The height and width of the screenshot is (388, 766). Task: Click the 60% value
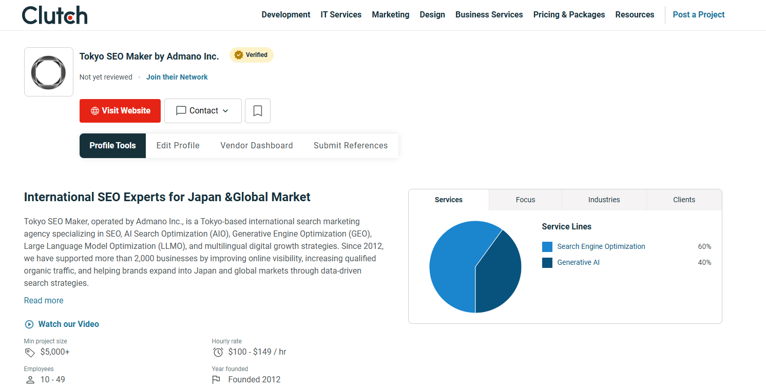click(x=704, y=247)
